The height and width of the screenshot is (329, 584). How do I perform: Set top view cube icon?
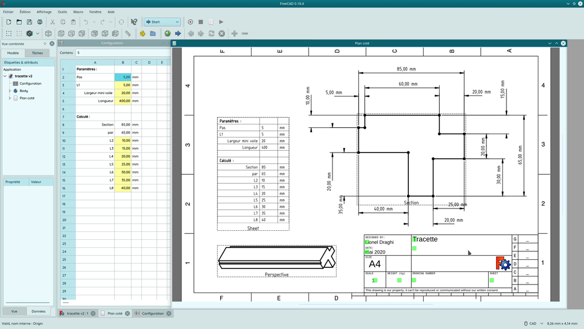71,34
